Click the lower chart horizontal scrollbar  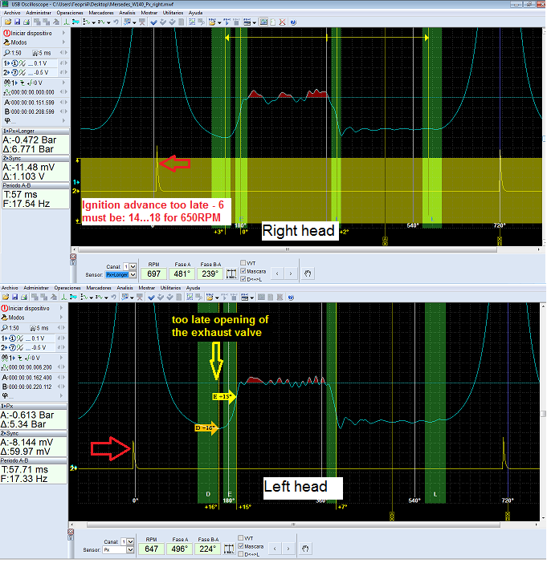(x=293, y=525)
